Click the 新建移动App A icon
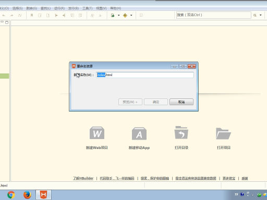This screenshot has height=200, width=267. (139, 133)
